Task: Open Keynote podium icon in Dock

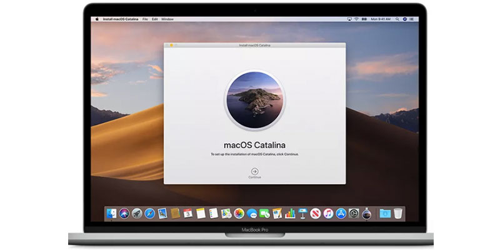Action: click(x=302, y=213)
